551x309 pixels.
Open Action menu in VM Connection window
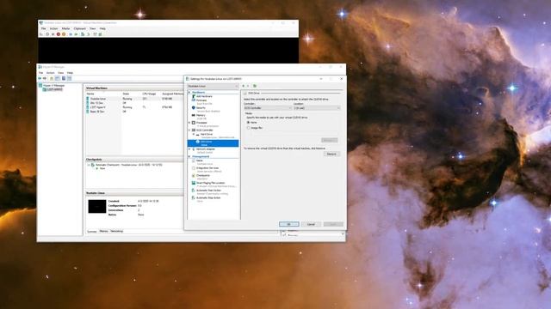[x=53, y=28]
